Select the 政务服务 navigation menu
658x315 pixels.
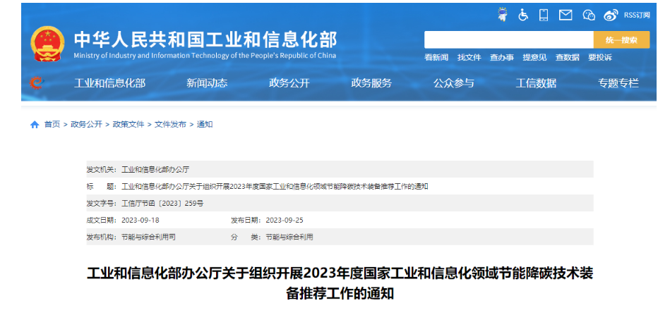(x=371, y=83)
